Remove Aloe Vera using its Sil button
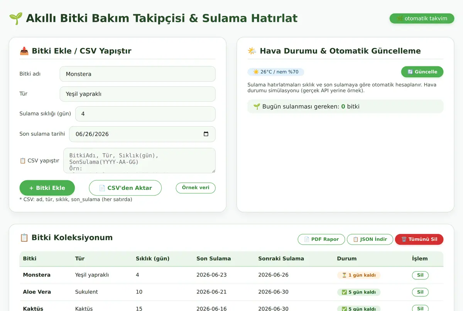Screen dimensions: 463x311 [x=420, y=292]
